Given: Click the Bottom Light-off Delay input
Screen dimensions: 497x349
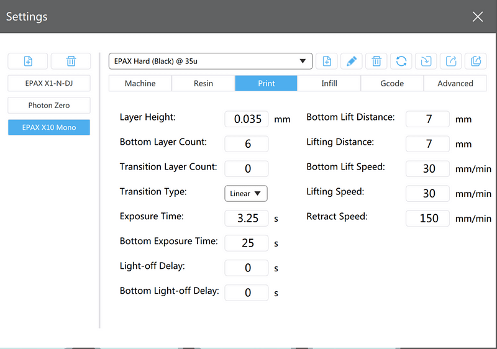Looking at the screenshot, I should pos(247,292).
